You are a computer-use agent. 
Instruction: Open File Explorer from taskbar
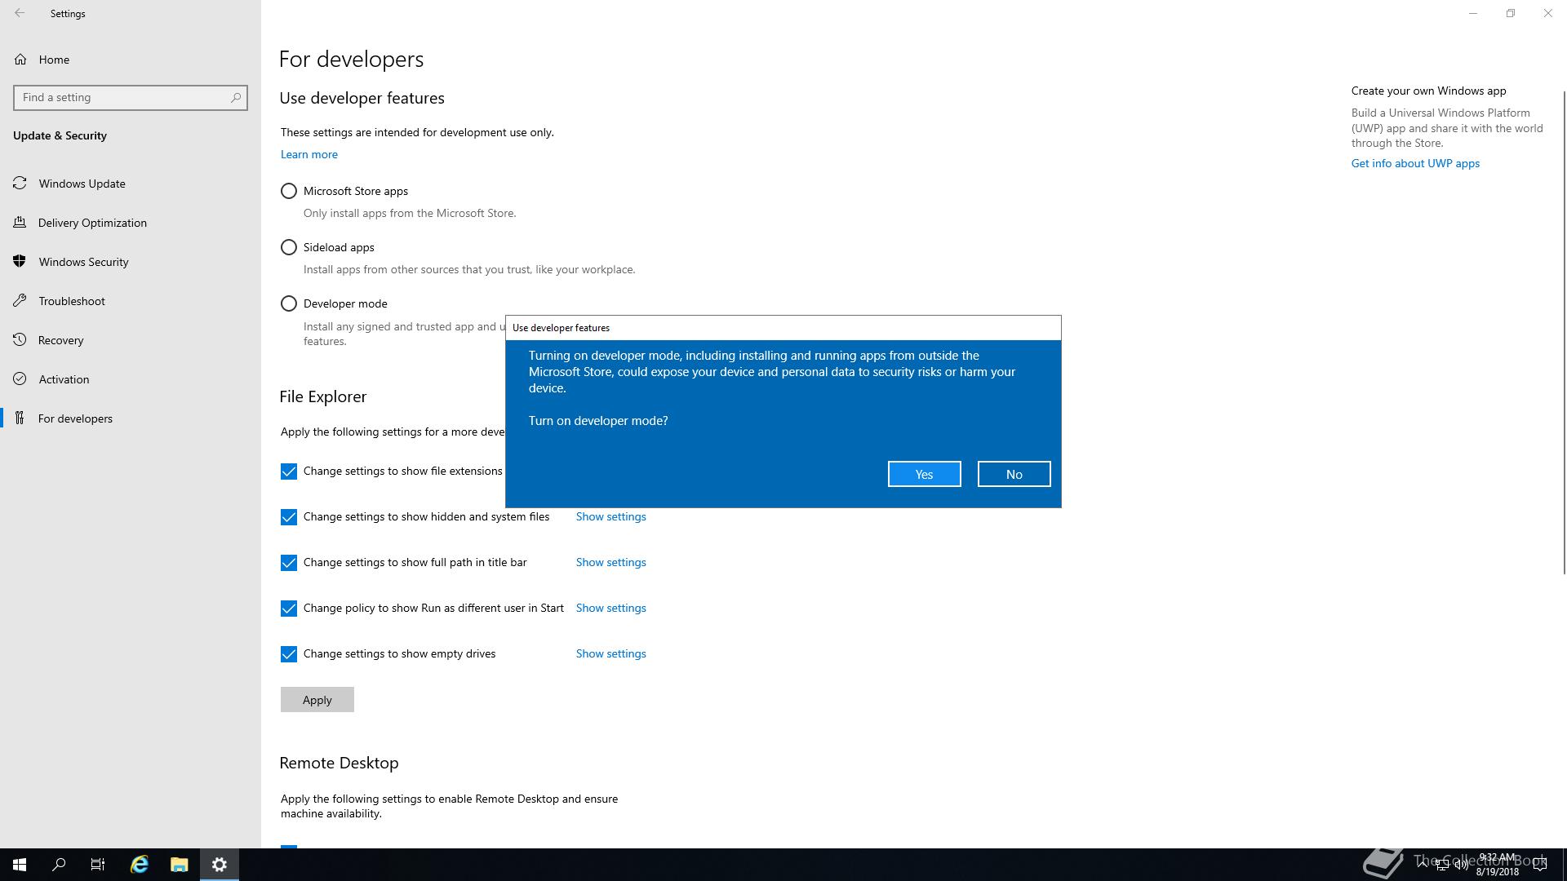click(x=180, y=865)
